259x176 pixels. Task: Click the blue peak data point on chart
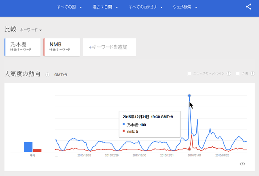pyautogui.click(x=189, y=95)
